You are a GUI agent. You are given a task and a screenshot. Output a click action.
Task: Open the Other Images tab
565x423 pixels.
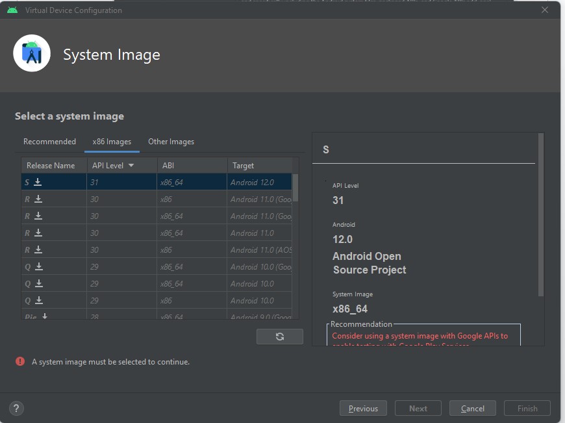(x=171, y=142)
